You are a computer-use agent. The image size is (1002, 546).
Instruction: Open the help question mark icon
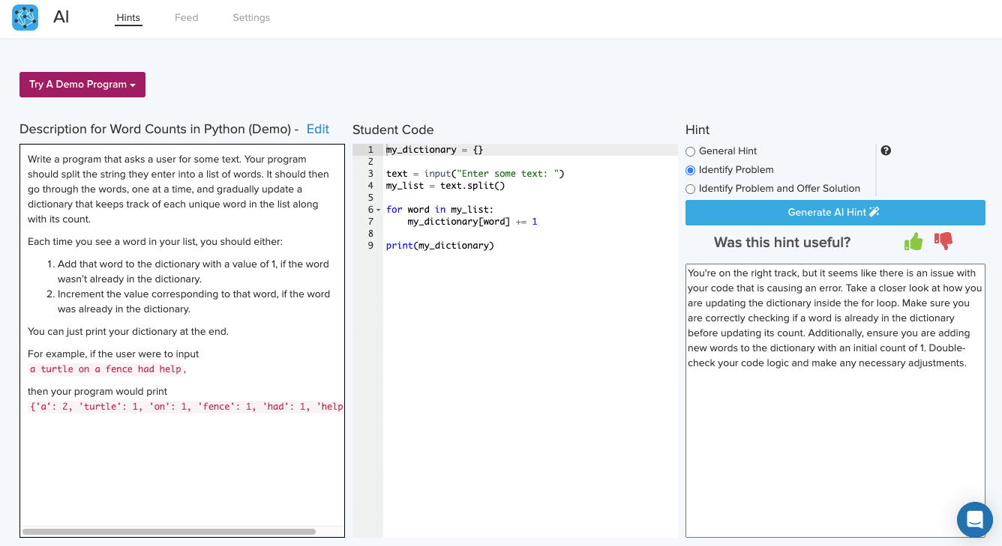886,151
